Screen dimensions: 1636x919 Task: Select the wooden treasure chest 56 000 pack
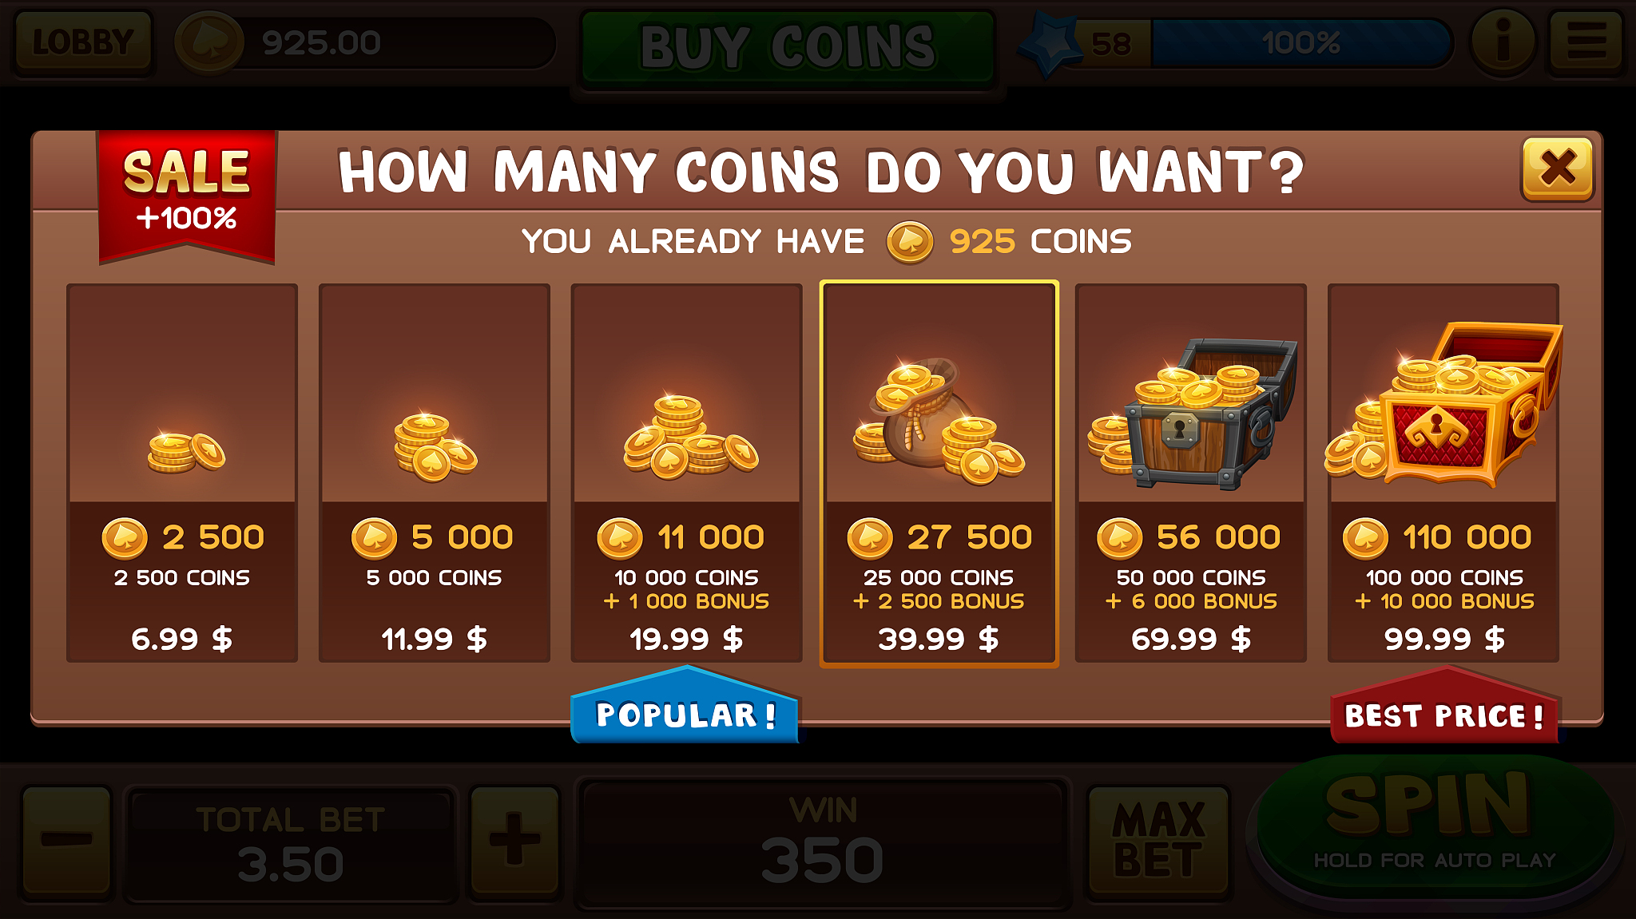click(x=1191, y=473)
